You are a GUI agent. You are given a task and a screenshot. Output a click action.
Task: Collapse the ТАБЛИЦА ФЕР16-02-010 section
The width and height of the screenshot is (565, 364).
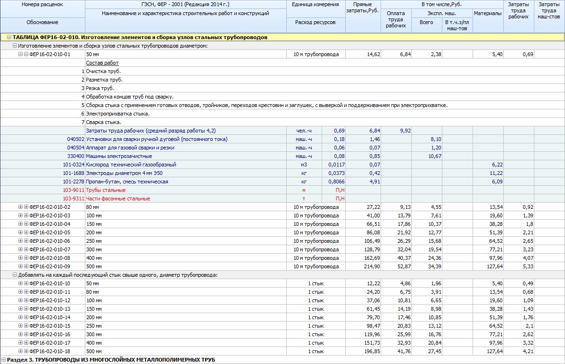point(9,37)
